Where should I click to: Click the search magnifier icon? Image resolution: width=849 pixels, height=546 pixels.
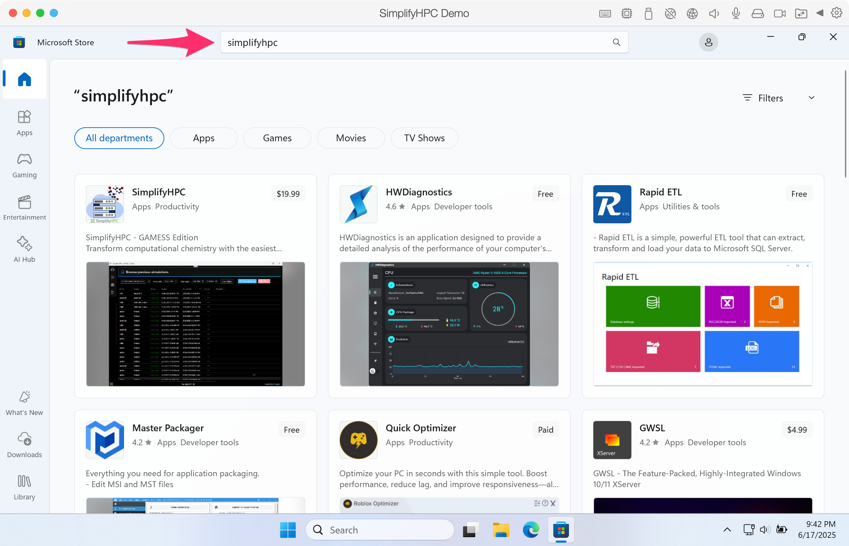616,43
